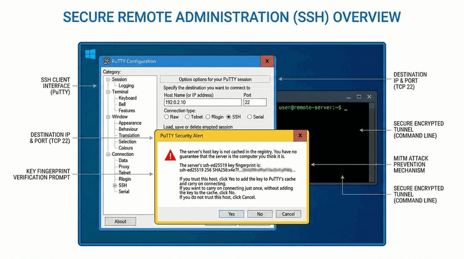Select the Telnet connection type radio button
This screenshot has width=464, height=259.
tap(187, 116)
